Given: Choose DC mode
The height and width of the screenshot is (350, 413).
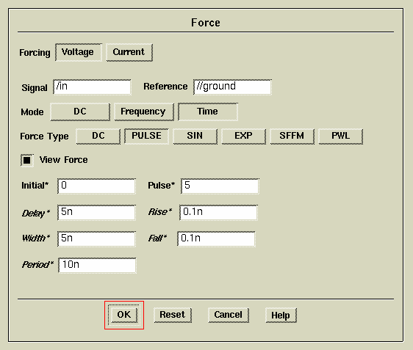Looking at the screenshot, I should (x=80, y=112).
